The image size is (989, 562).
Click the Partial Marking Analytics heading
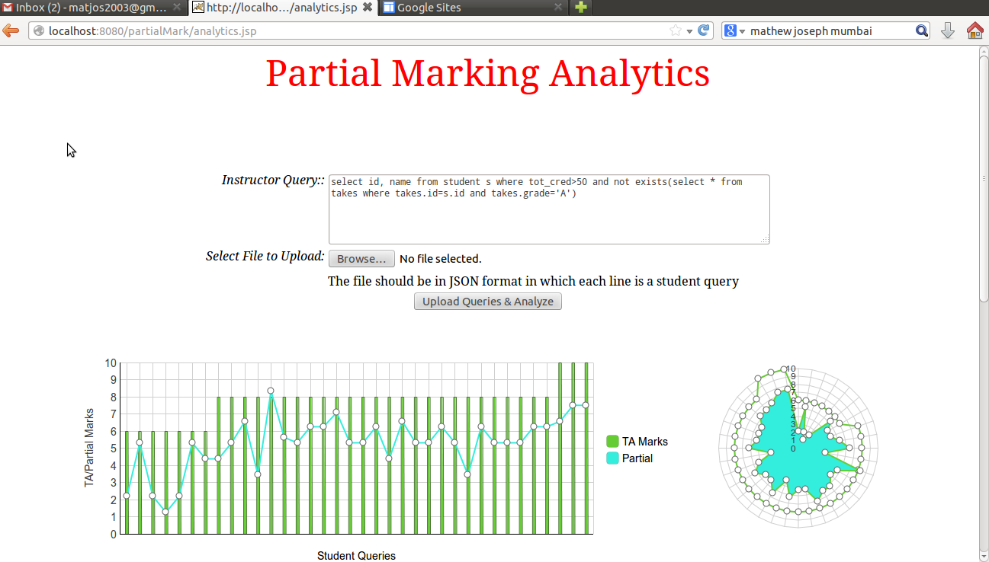click(x=488, y=73)
